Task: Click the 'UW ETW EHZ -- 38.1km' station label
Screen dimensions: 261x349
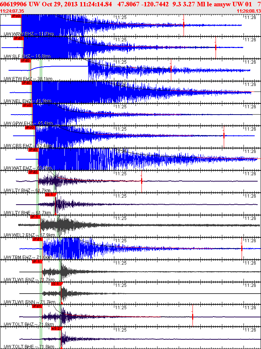Action: tap(28, 79)
